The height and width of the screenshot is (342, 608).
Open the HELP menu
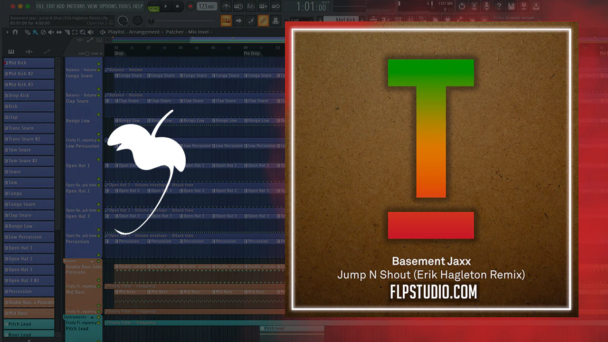point(138,7)
